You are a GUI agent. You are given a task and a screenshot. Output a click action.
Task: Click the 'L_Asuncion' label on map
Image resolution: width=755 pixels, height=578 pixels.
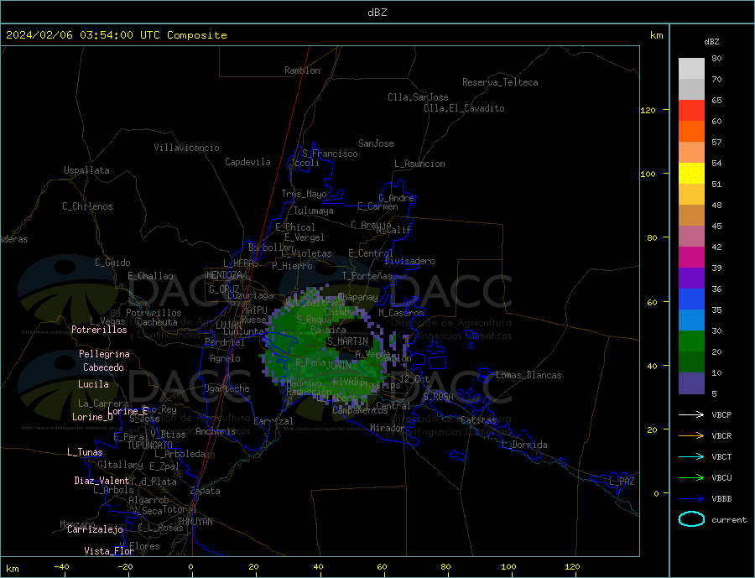tap(419, 164)
